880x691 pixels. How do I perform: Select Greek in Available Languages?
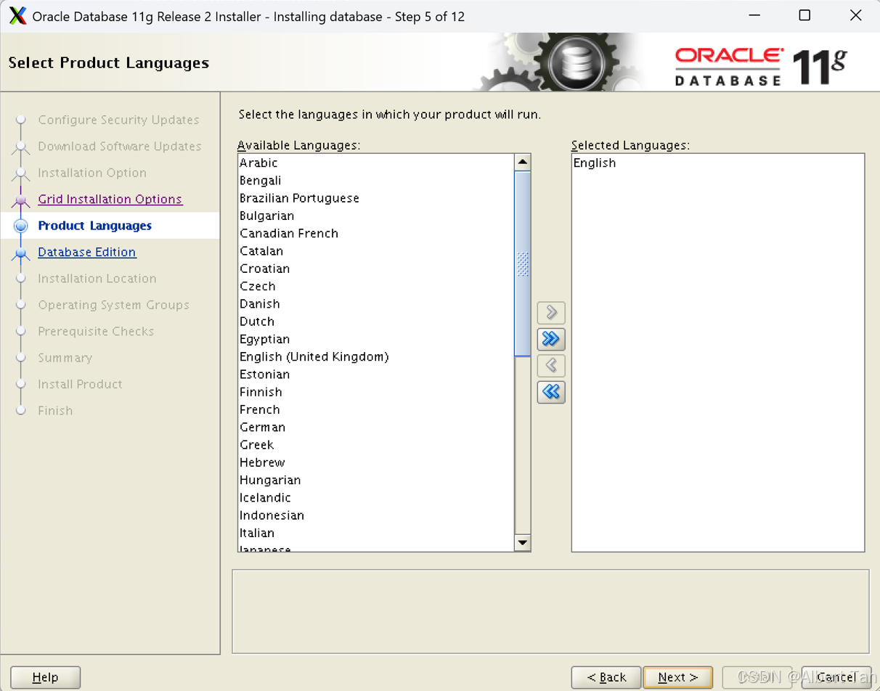(375, 445)
